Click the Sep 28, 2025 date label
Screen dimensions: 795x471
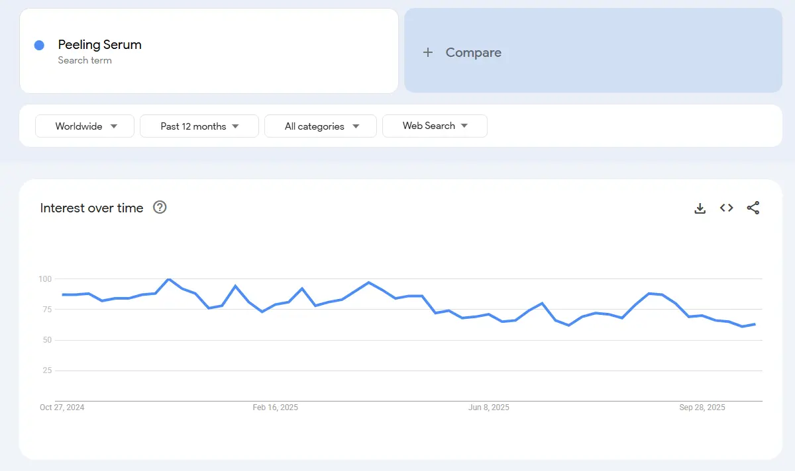tap(702, 407)
